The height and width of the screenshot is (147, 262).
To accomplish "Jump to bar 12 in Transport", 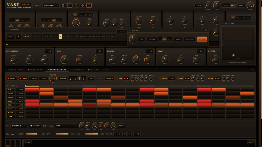I will click(x=70, y=36).
